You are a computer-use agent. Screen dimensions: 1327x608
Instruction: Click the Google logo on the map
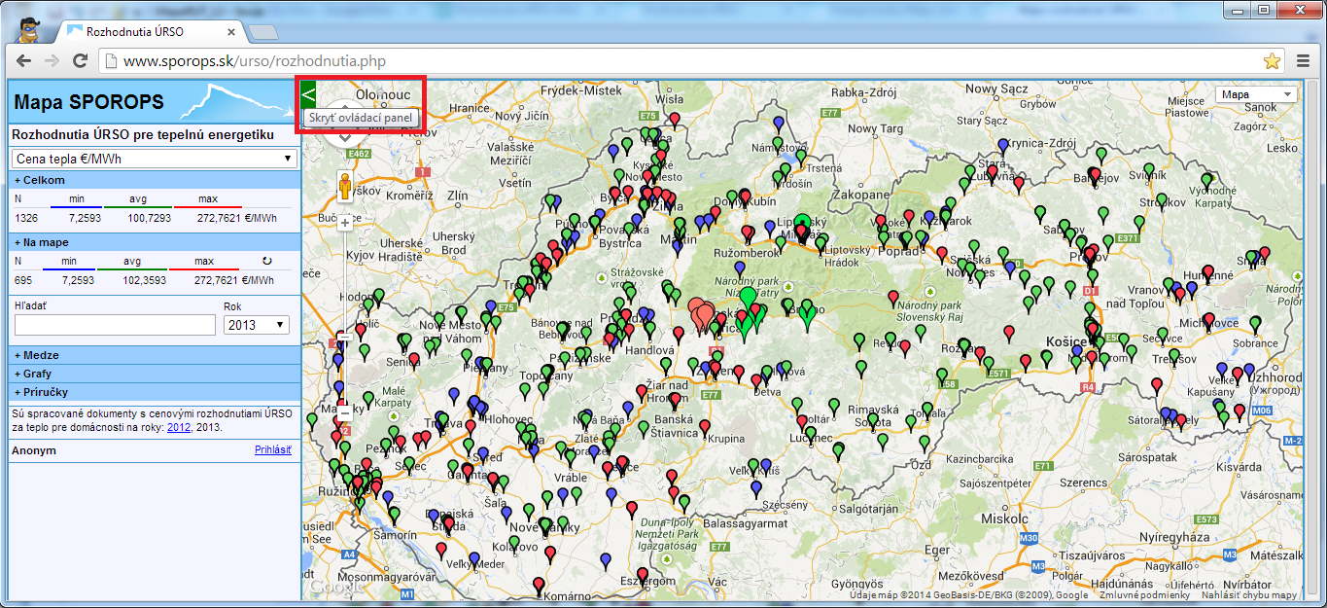pyautogui.click(x=336, y=588)
